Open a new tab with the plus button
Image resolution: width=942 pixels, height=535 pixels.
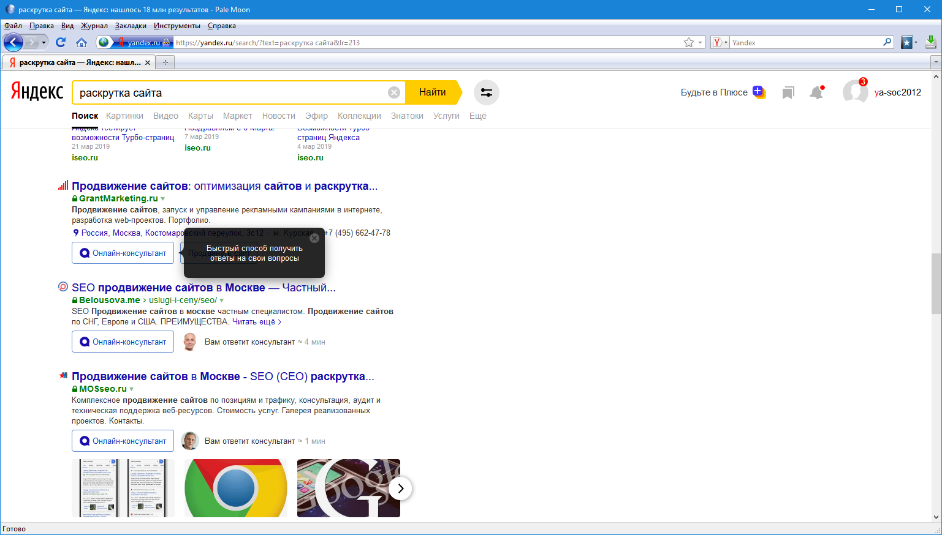pyautogui.click(x=165, y=62)
